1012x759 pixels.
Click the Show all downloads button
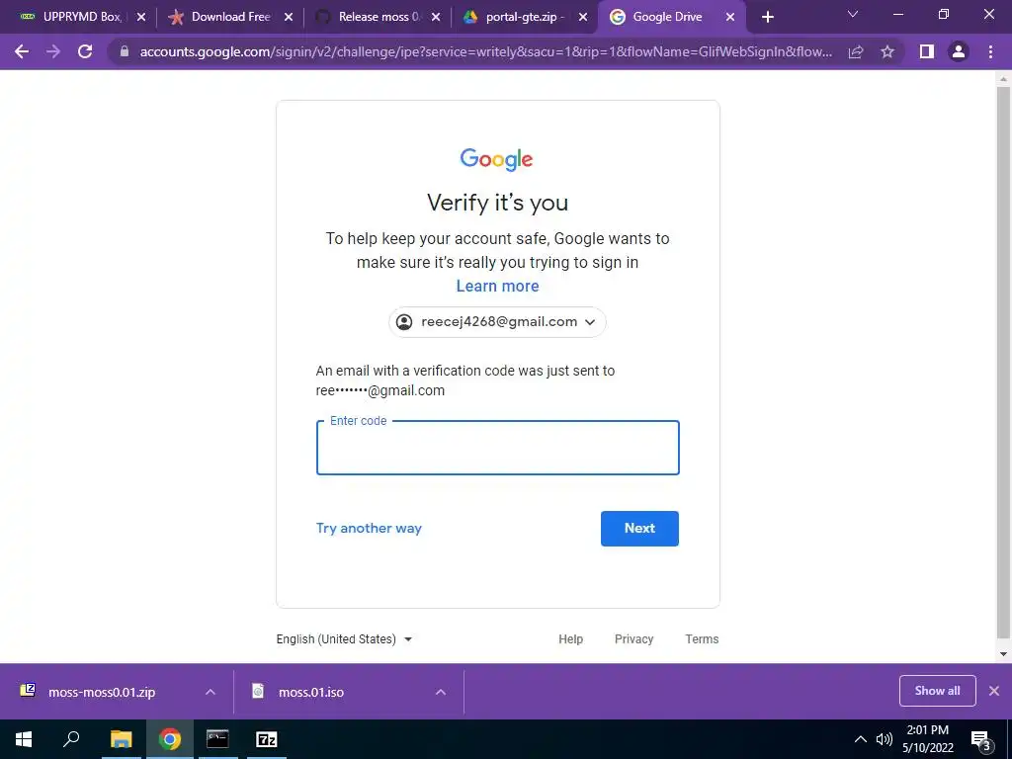coord(937,691)
